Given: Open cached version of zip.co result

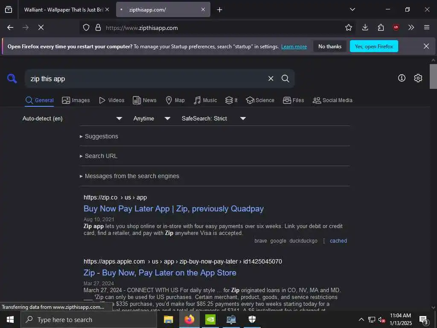Looking at the screenshot, I should pyautogui.click(x=338, y=241).
